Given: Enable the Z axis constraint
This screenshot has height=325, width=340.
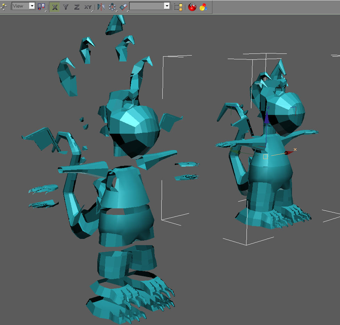Looking at the screenshot, I should [x=76, y=7].
